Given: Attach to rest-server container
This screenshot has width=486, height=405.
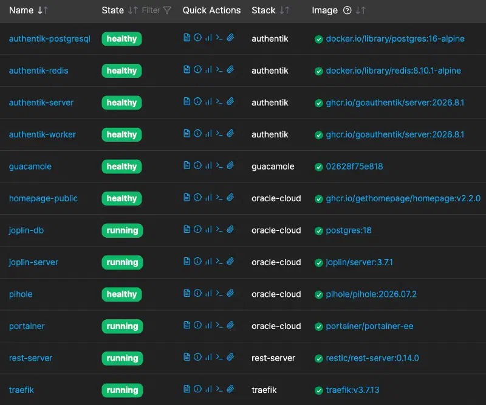Looking at the screenshot, I should click(x=230, y=357).
